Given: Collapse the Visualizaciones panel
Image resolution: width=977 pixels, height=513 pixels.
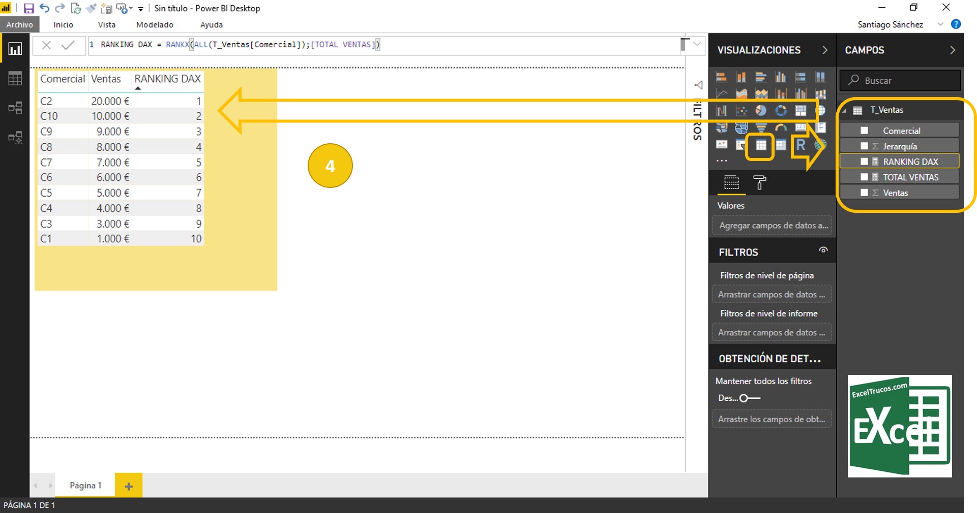Looking at the screenshot, I should coord(825,50).
